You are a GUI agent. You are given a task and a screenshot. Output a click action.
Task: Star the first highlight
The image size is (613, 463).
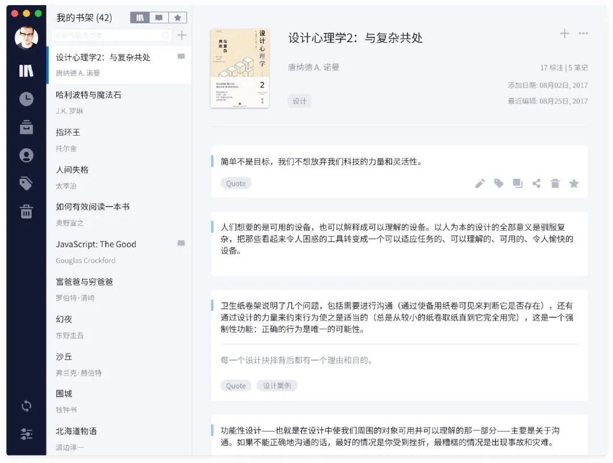574,183
